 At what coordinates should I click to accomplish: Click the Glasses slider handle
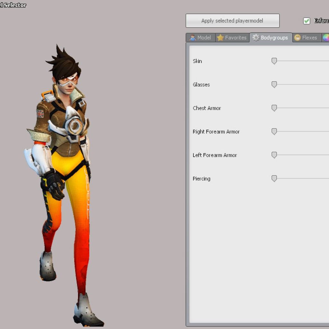pos(274,84)
